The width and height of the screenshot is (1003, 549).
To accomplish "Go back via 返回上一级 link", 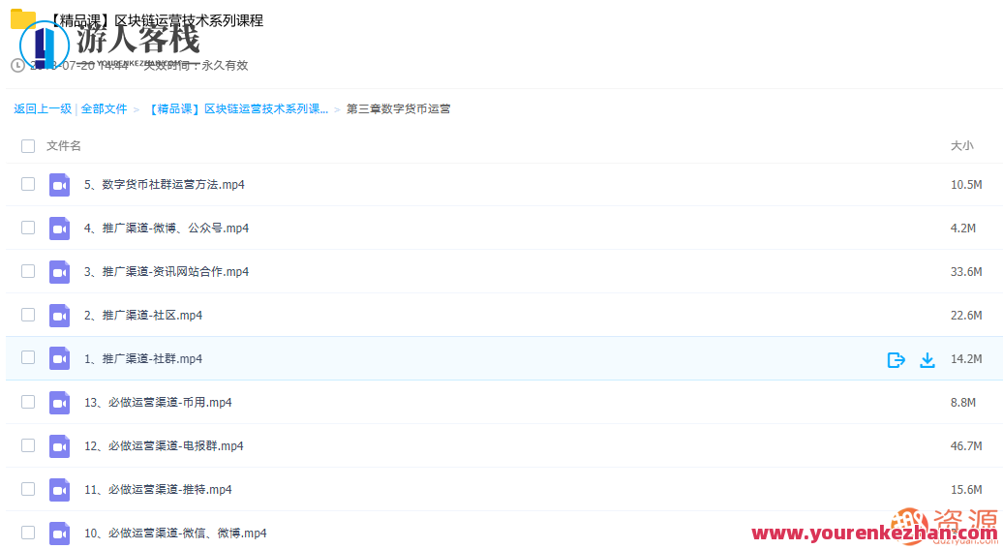I will [43, 108].
